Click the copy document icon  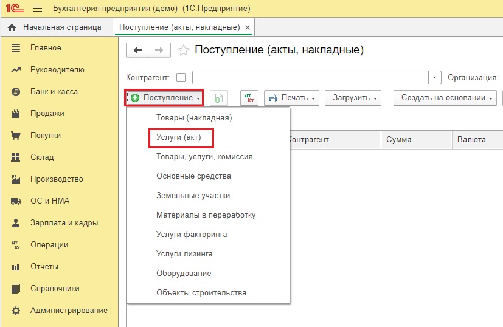(x=219, y=98)
